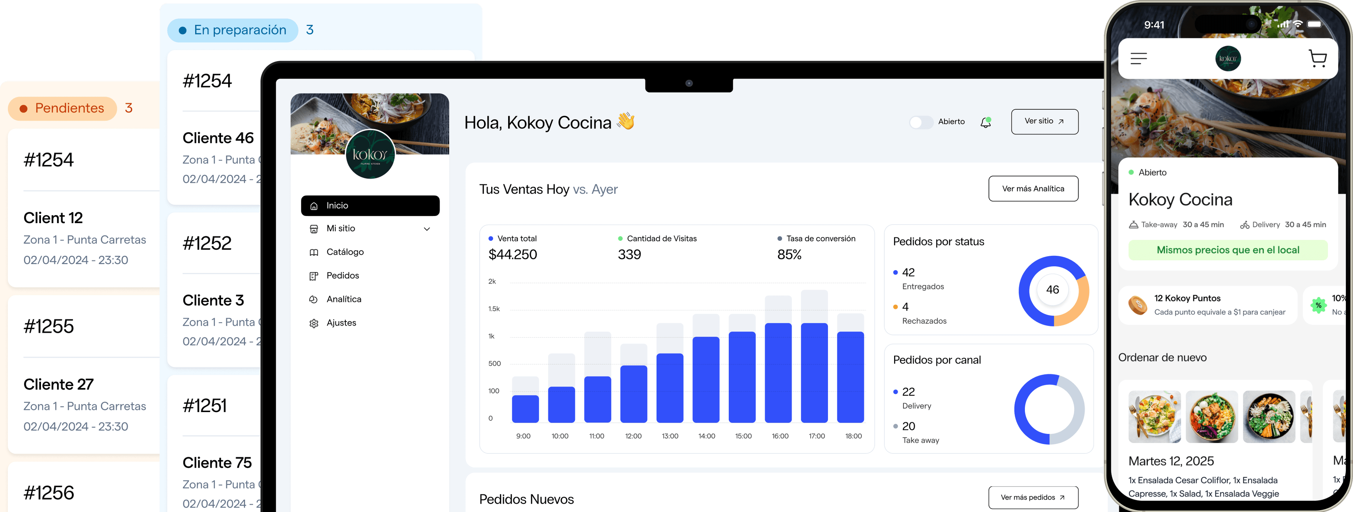The image size is (1353, 512).
Task: Tap the hamburger menu icon on phone
Action: click(x=1138, y=58)
